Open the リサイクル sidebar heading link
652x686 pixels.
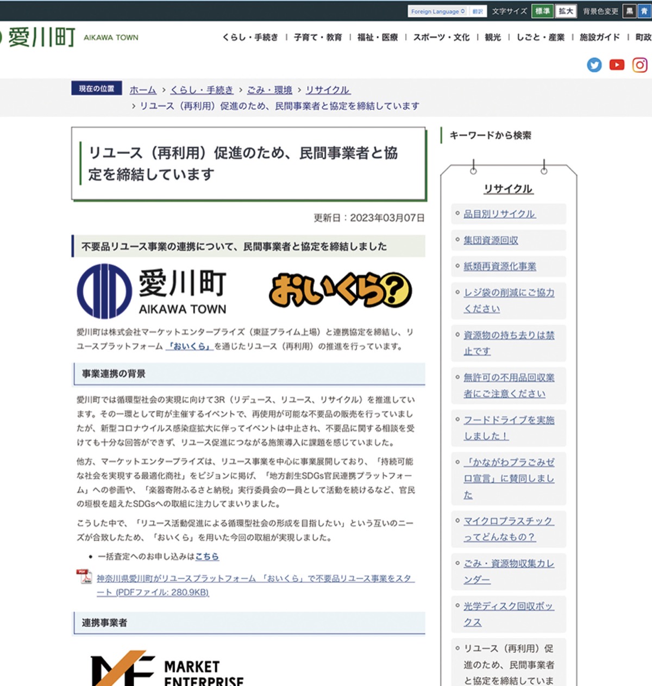[x=508, y=189]
